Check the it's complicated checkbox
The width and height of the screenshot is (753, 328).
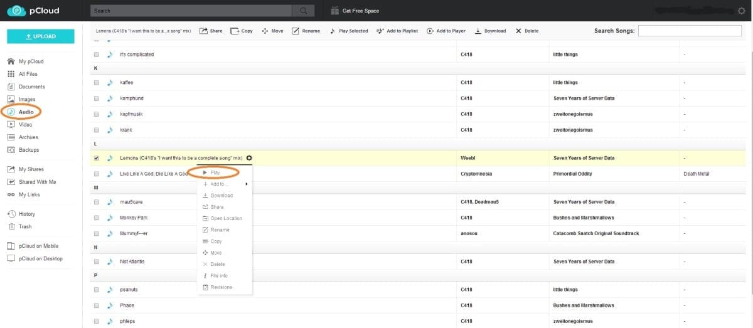[96, 55]
